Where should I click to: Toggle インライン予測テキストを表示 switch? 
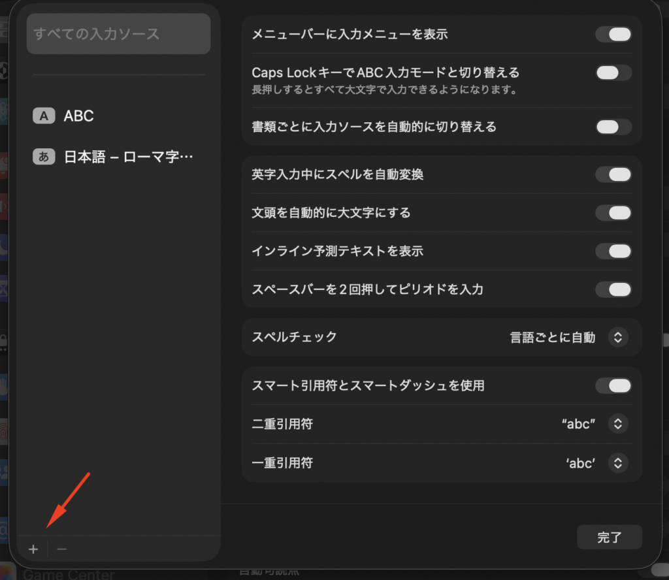[613, 251]
